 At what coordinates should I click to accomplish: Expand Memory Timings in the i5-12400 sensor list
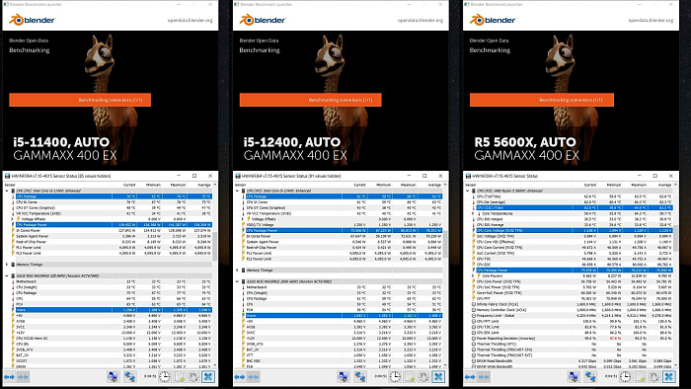coord(237,271)
